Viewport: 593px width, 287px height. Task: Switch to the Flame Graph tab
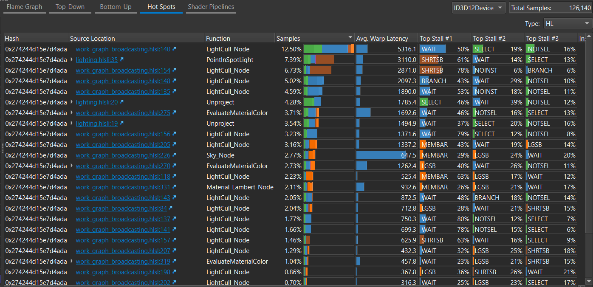pyautogui.click(x=24, y=7)
